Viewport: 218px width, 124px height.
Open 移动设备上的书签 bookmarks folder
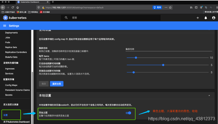(211, 12)
